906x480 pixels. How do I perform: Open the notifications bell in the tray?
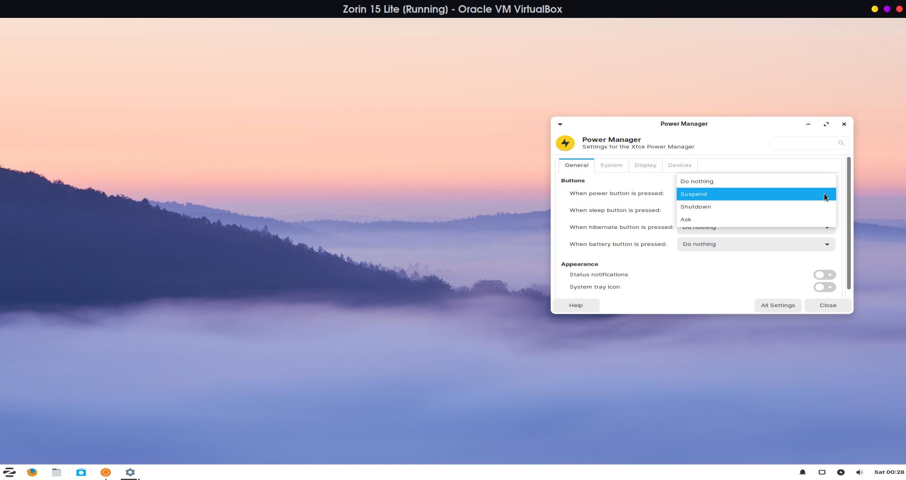pos(802,472)
